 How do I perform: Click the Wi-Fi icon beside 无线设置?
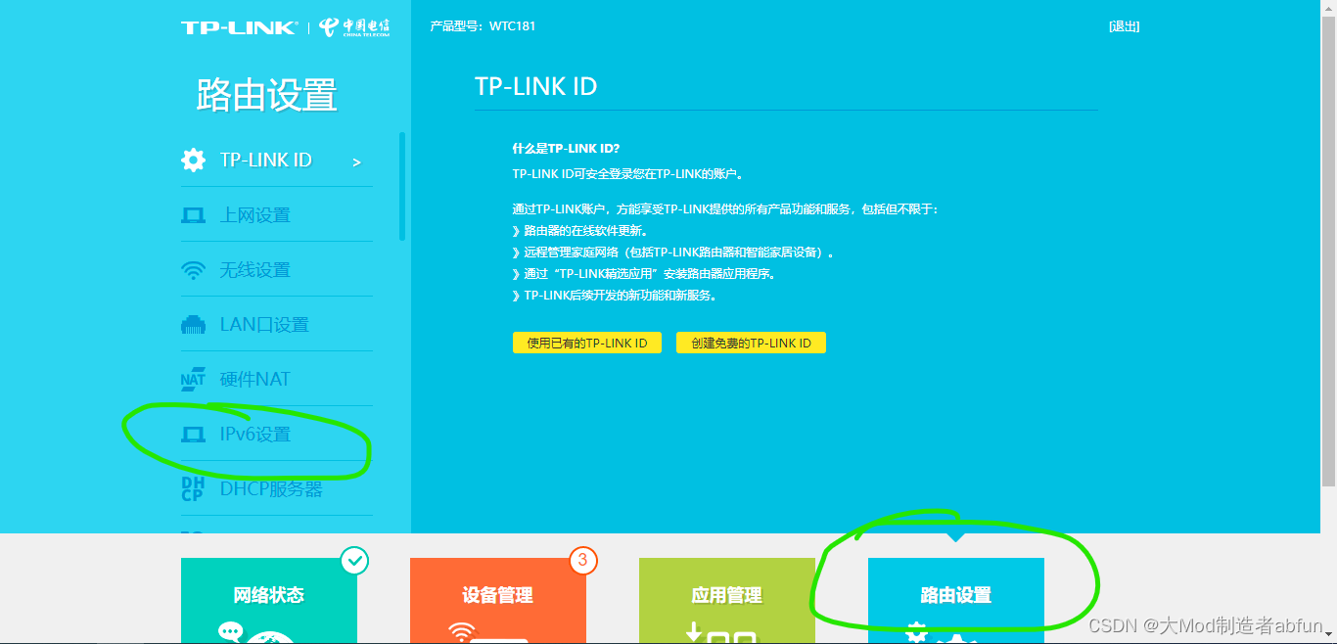(193, 270)
